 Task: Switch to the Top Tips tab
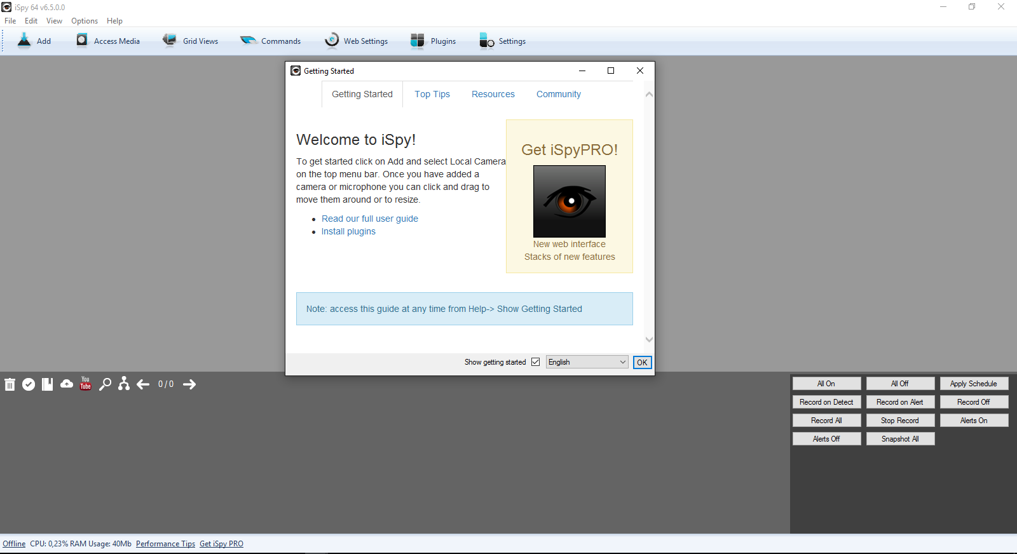[432, 94]
